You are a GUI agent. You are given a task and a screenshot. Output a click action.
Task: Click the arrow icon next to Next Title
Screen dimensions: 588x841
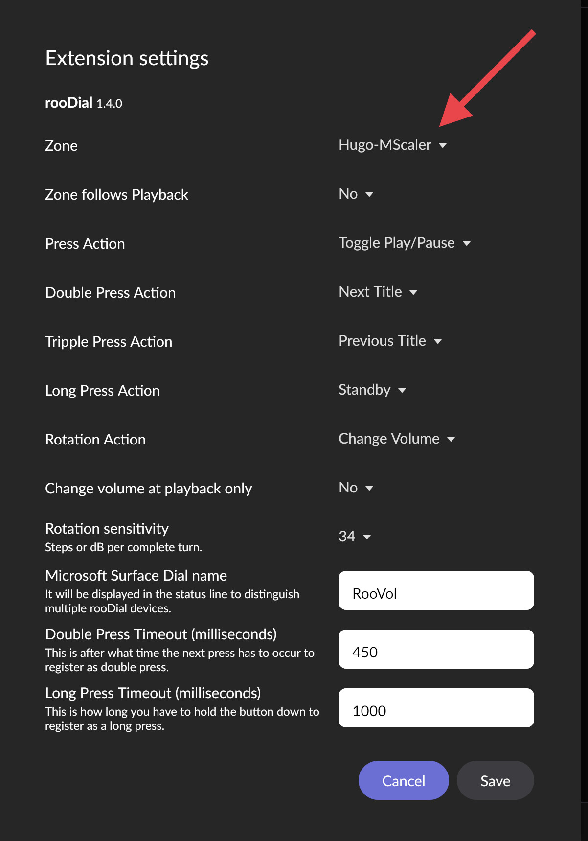coord(413,292)
